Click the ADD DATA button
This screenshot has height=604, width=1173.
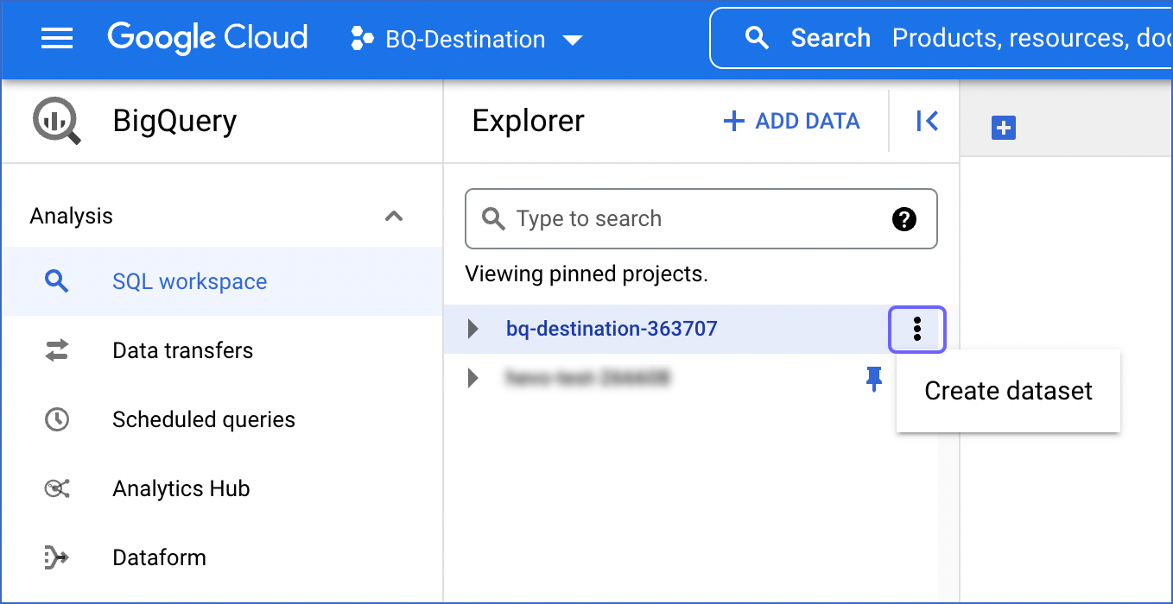pos(791,121)
